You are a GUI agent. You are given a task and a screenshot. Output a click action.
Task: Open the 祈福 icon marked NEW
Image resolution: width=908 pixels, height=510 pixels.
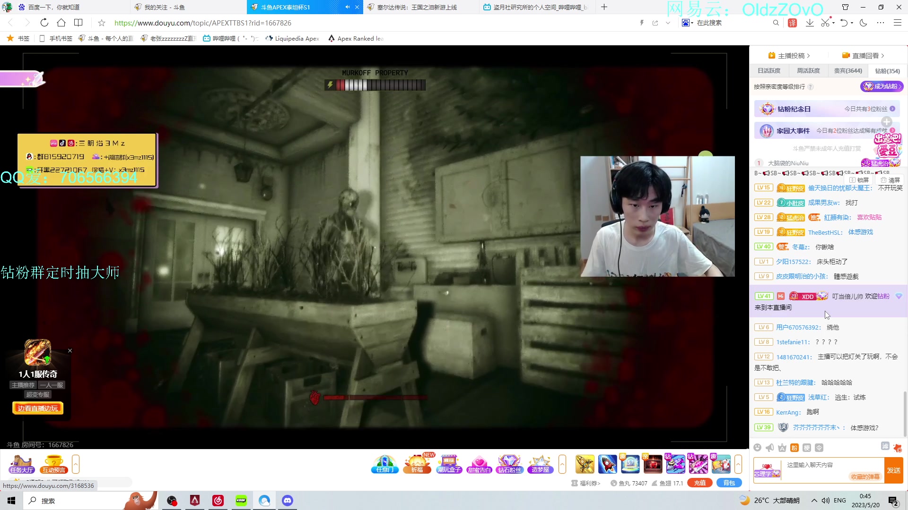417,464
